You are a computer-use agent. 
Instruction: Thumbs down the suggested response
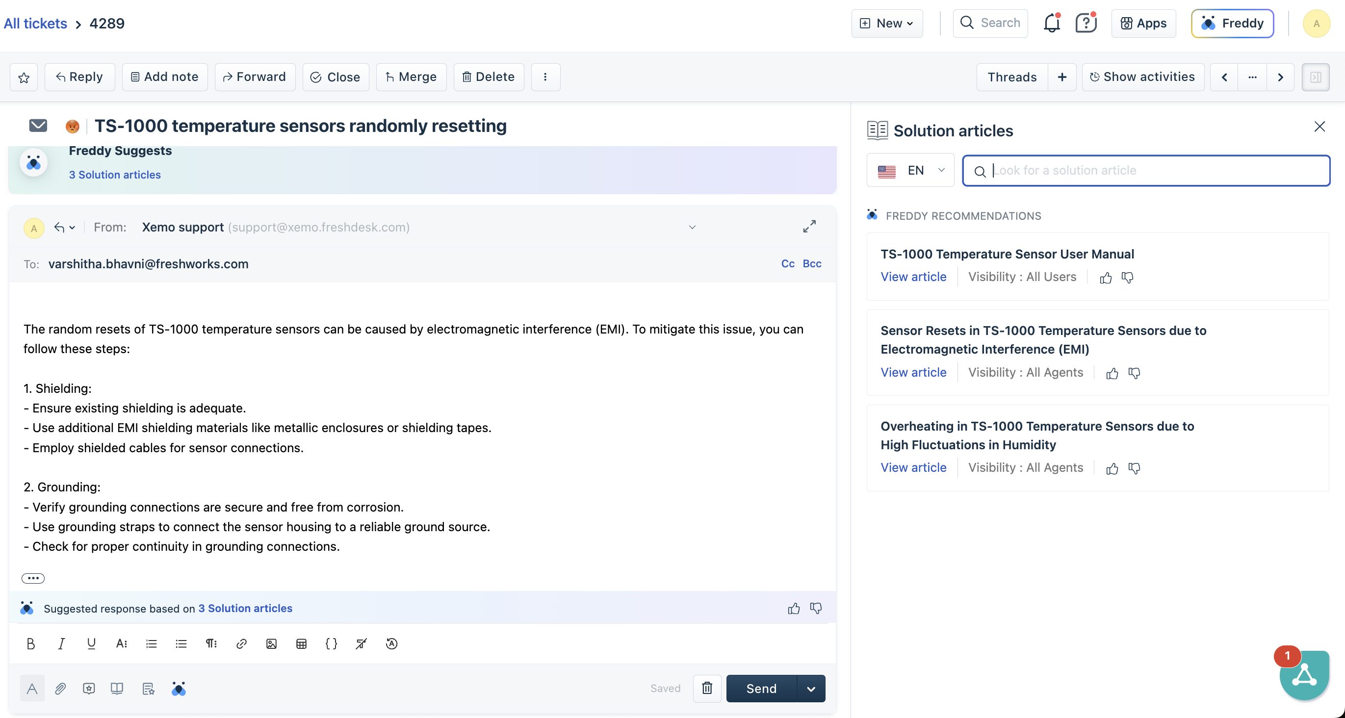[x=816, y=608]
